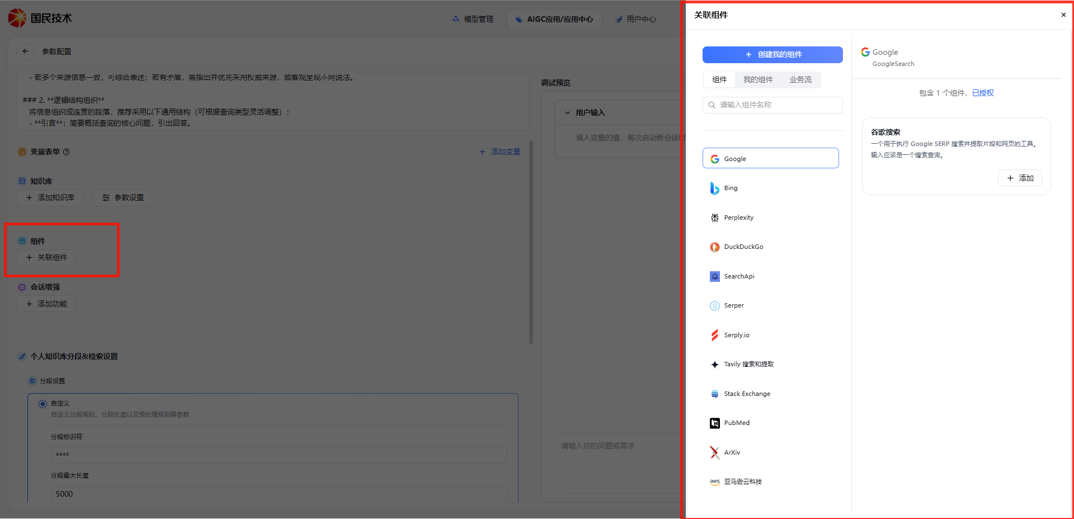The width and height of the screenshot is (1074, 519).
Task: Click the Serper logo icon
Action: click(x=715, y=306)
